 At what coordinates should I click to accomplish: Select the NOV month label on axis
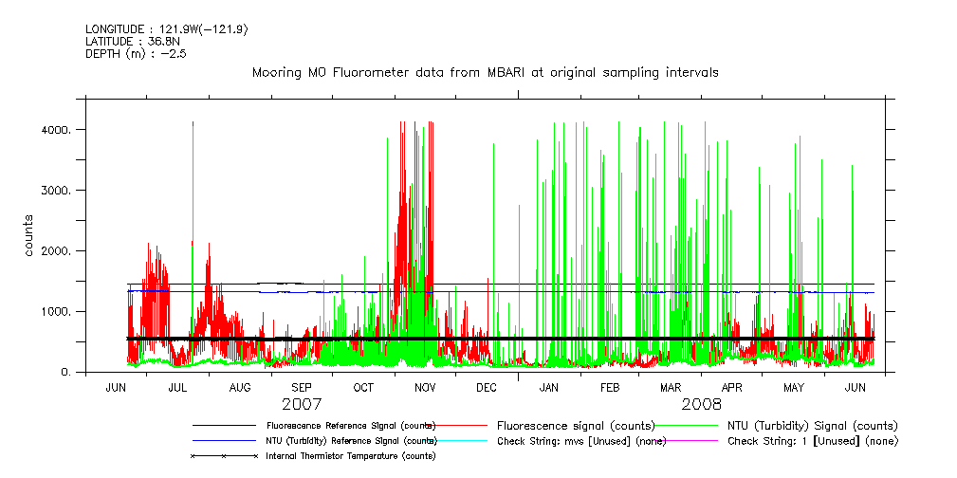click(425, 388)
